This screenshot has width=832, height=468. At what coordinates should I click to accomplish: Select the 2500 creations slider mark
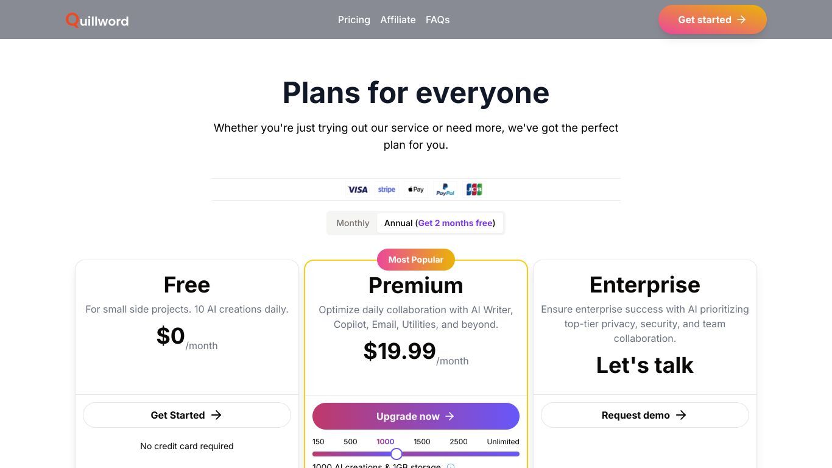(459, 442)
